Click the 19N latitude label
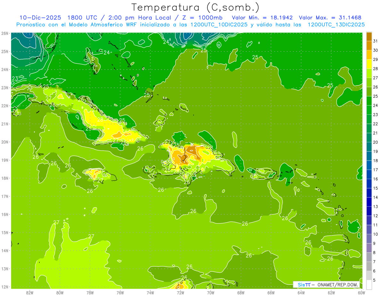Viewport: 384px width, 297px height. click(x=4, y=160)
